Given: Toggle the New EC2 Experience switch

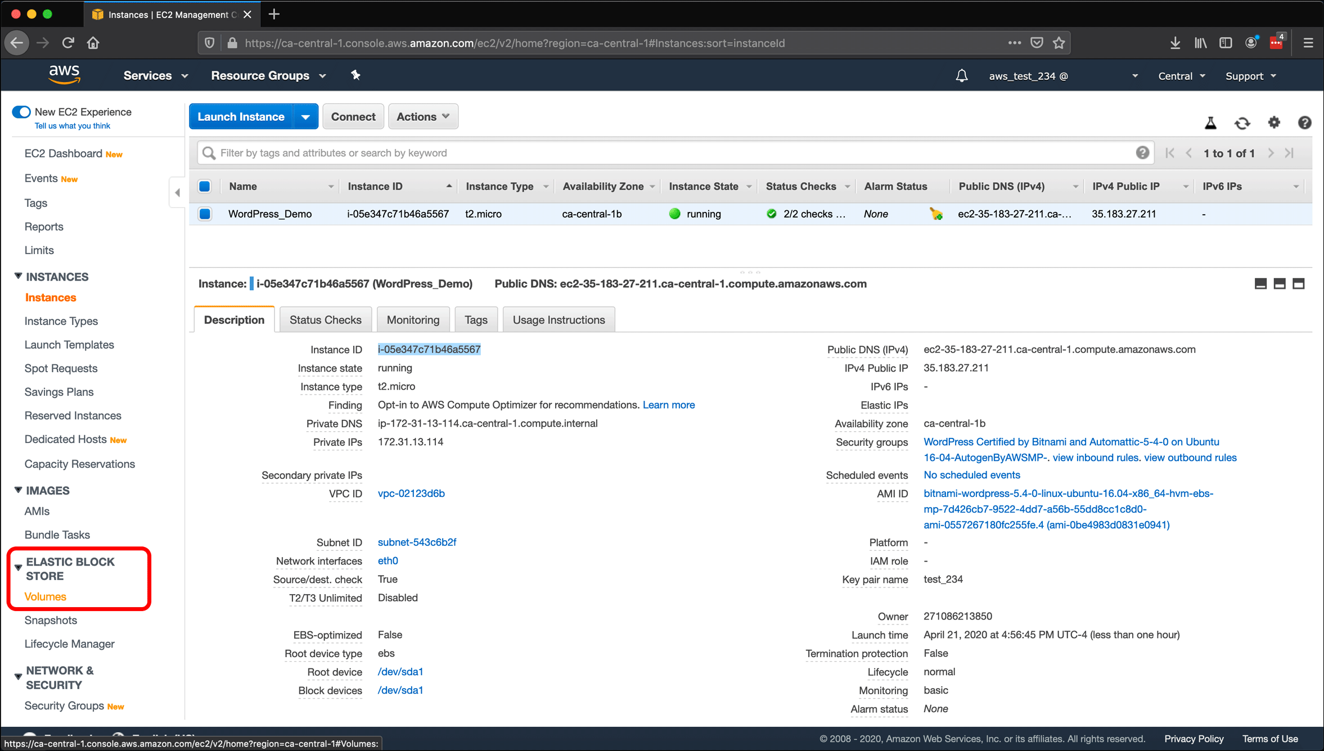Looking at the screenshot, I should (x=21, y=112).
